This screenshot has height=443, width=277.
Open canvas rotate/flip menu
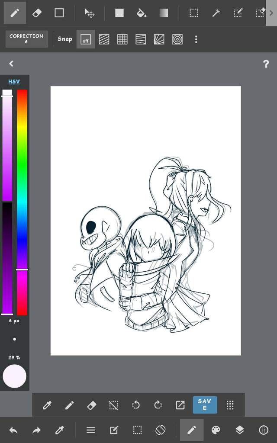pos(161,430)
